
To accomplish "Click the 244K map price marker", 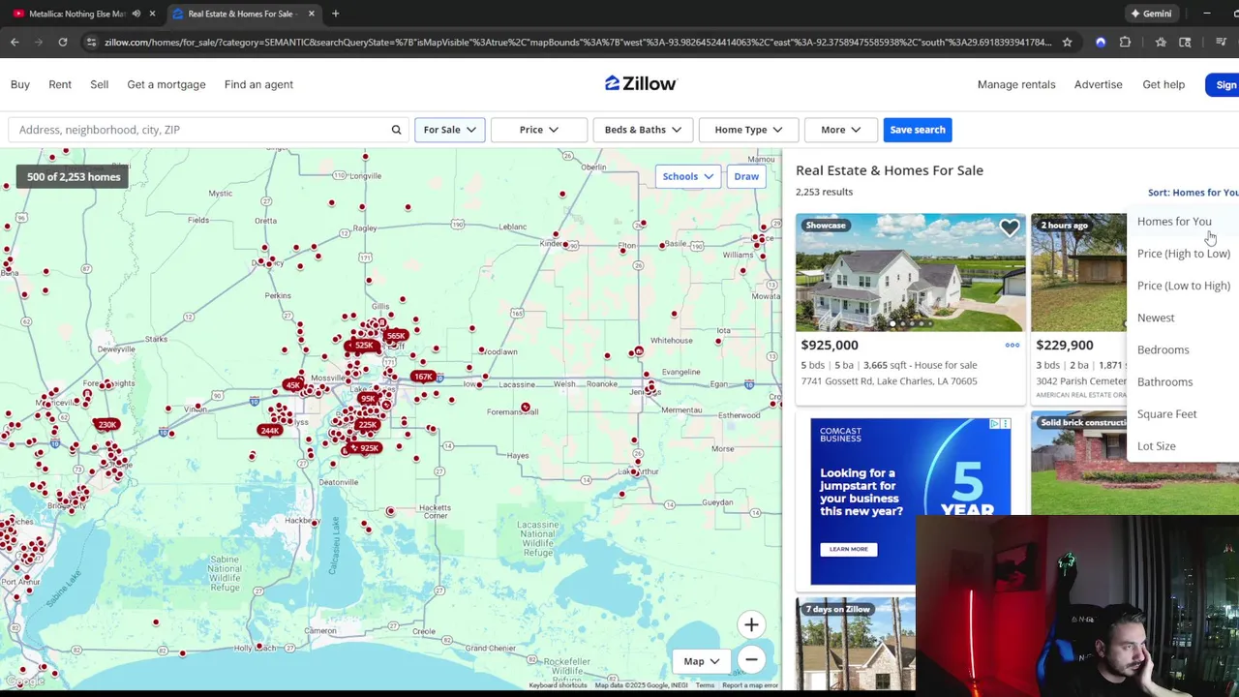I will click(x=270, y=431).
